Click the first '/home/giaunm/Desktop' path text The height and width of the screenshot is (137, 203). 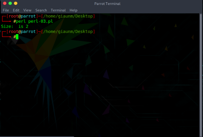pos(68,16)
